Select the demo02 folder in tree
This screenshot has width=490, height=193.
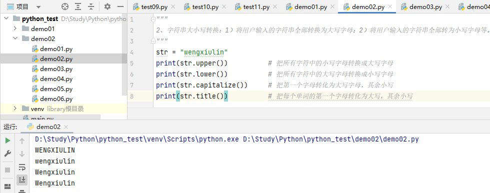[x=43, y=38]
